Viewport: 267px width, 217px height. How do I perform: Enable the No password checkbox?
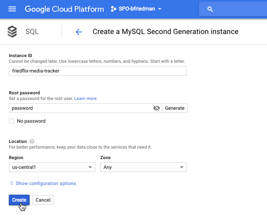(x=11, y=121)
